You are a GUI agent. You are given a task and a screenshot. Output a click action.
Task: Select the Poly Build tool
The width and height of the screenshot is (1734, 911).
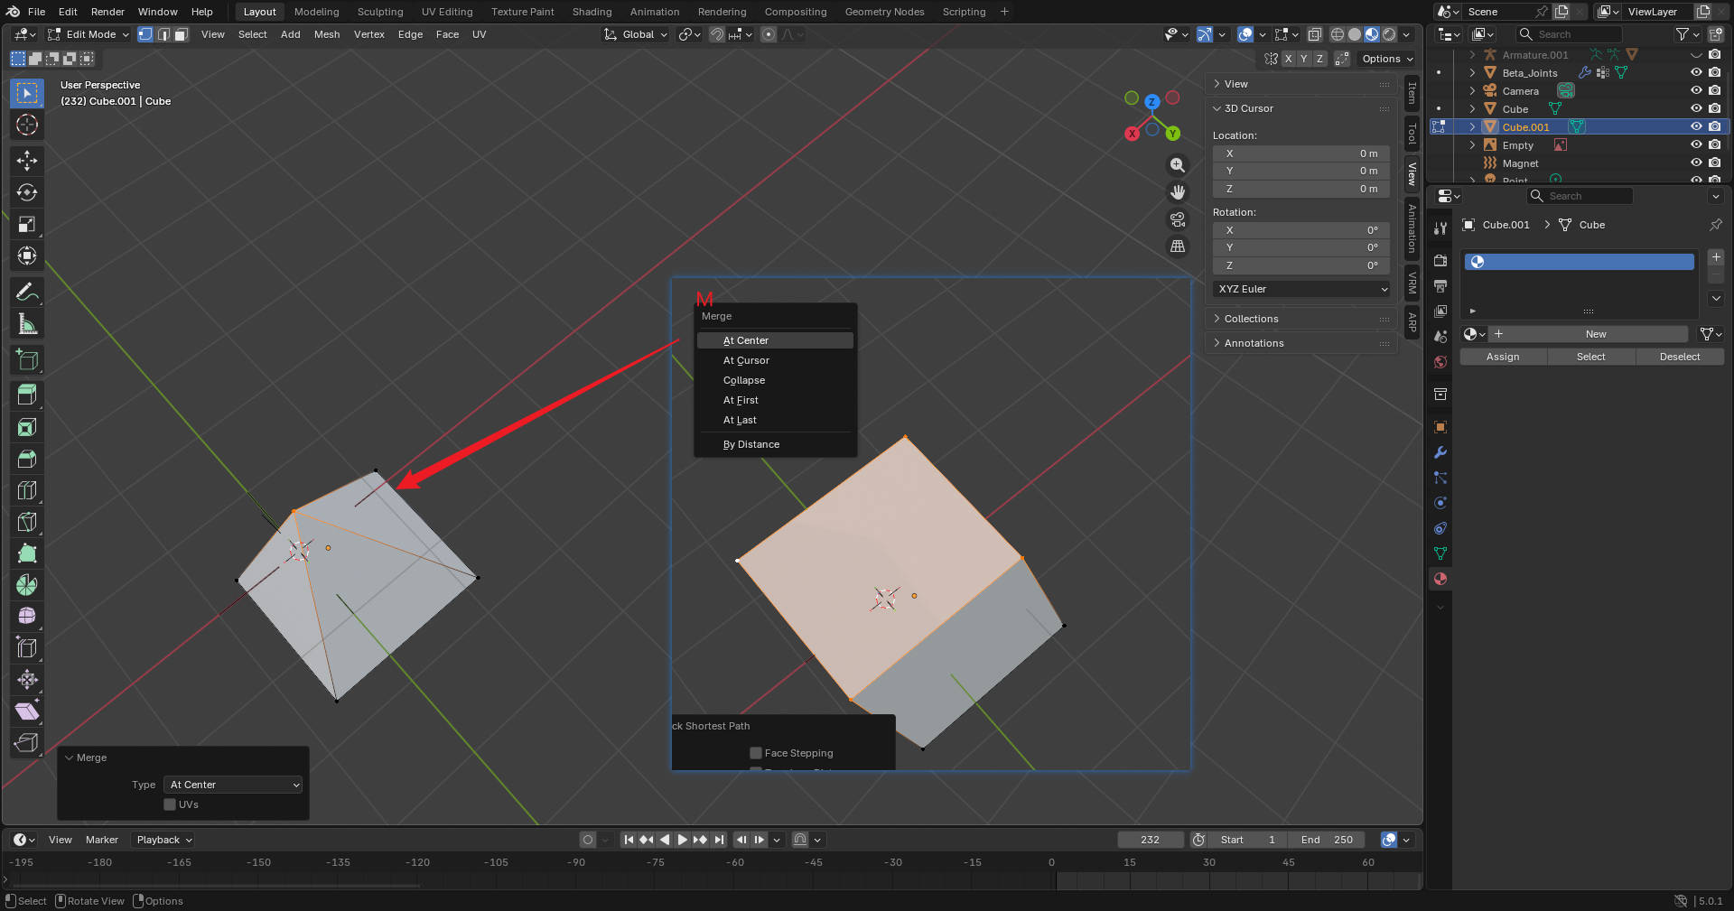[27, 553]
